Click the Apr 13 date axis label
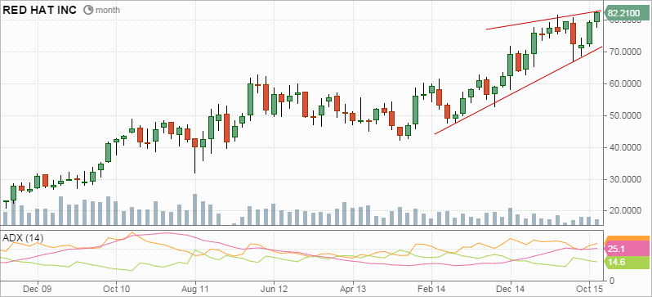The width and height of the screenshot is (652, 297). pos(353,288)
